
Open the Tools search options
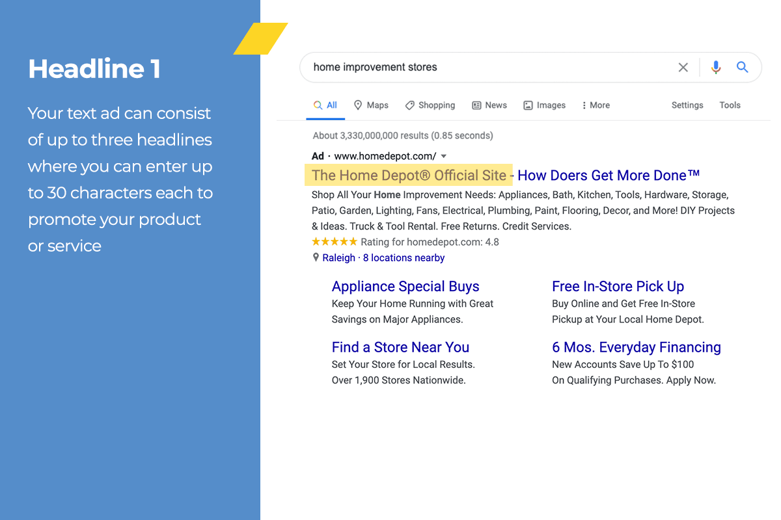[x=730, y=105]
